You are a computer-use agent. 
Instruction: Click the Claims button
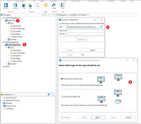click(x=70, y=55)
